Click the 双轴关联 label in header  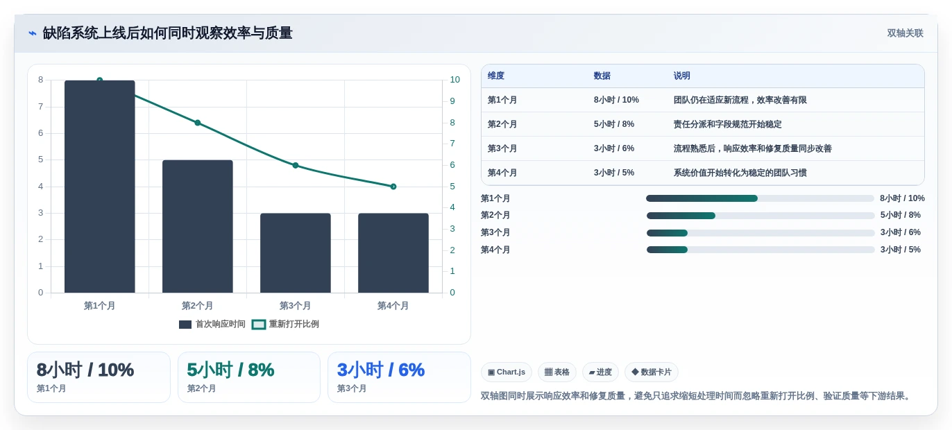point(905,33)
